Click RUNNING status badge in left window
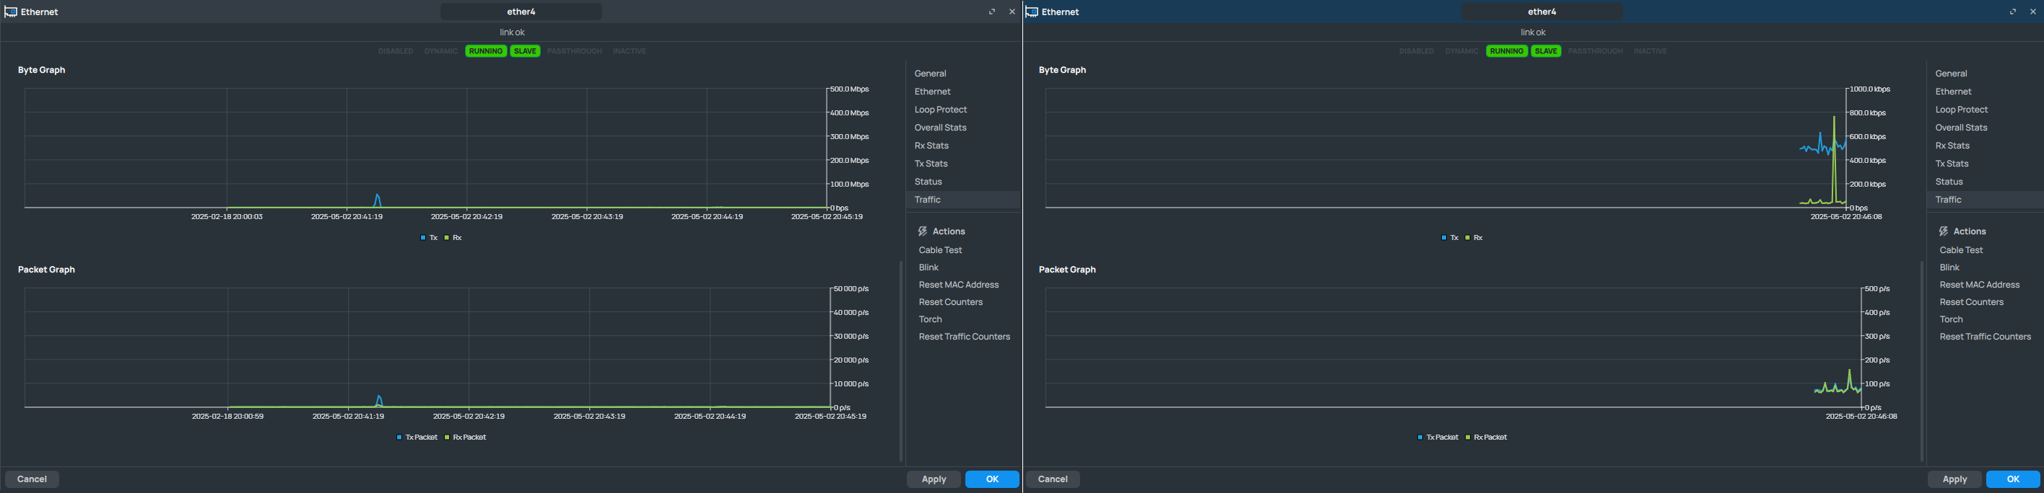The image size is (2044, 493). (x=486, y=51)
